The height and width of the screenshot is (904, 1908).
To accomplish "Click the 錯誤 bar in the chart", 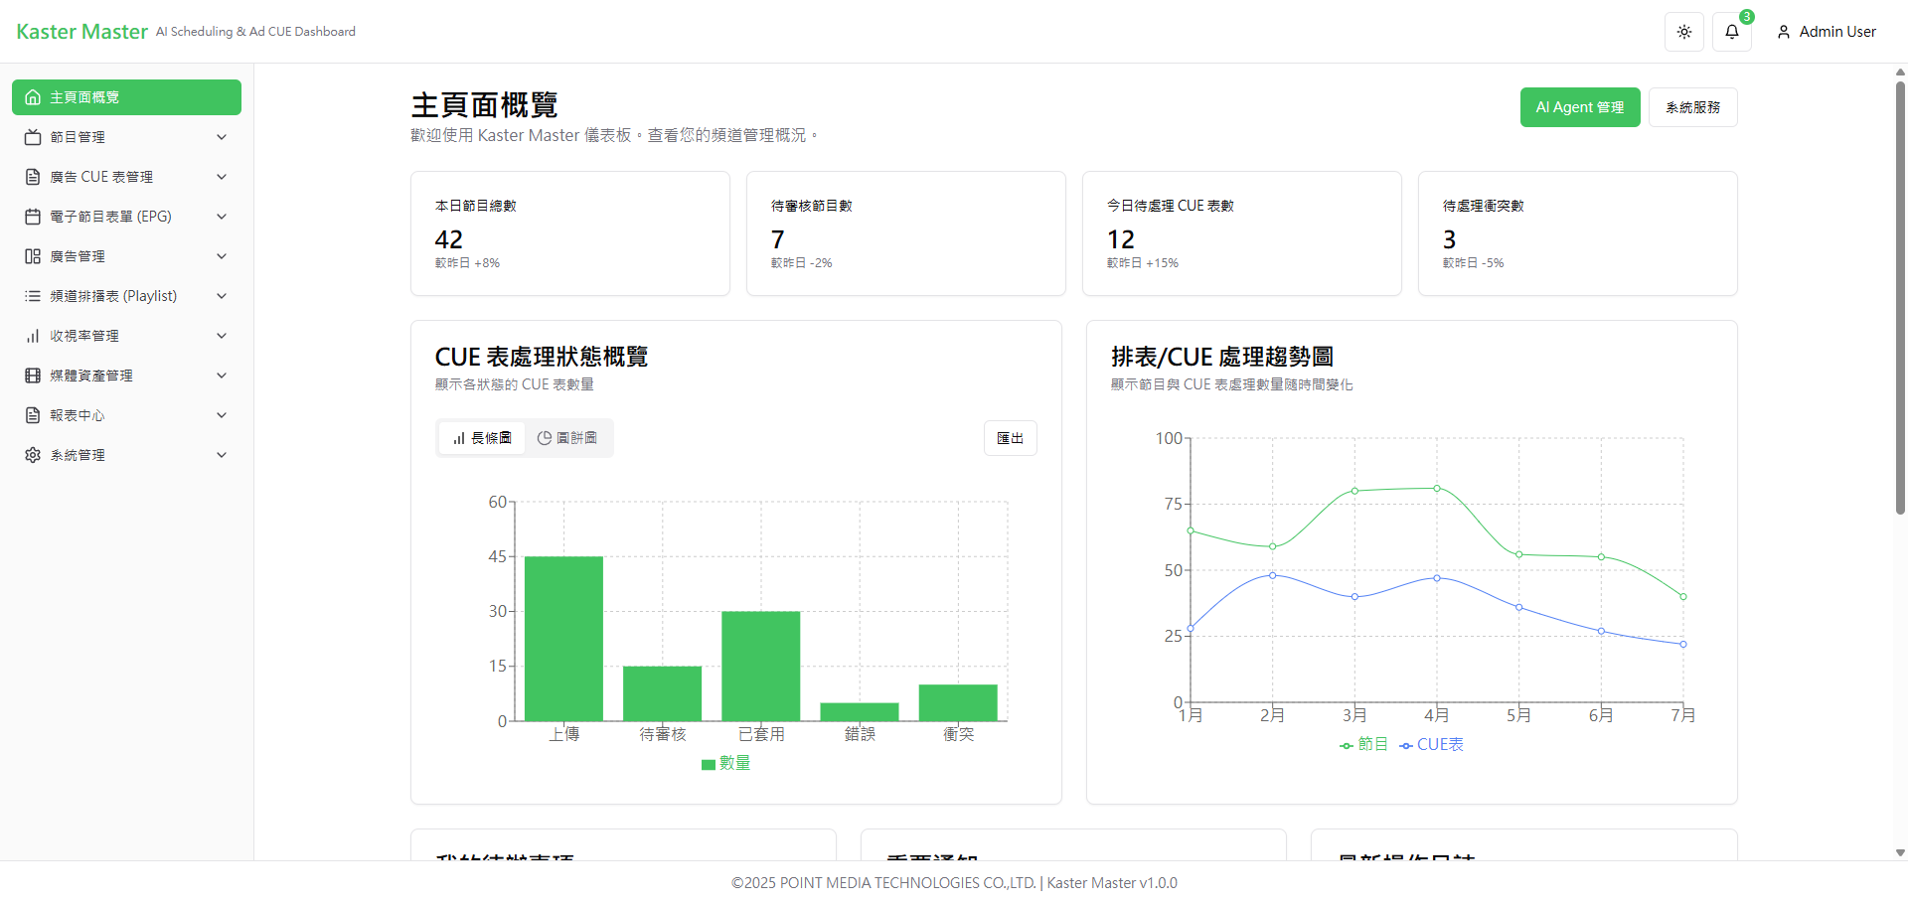I will (x=860, y=712).
